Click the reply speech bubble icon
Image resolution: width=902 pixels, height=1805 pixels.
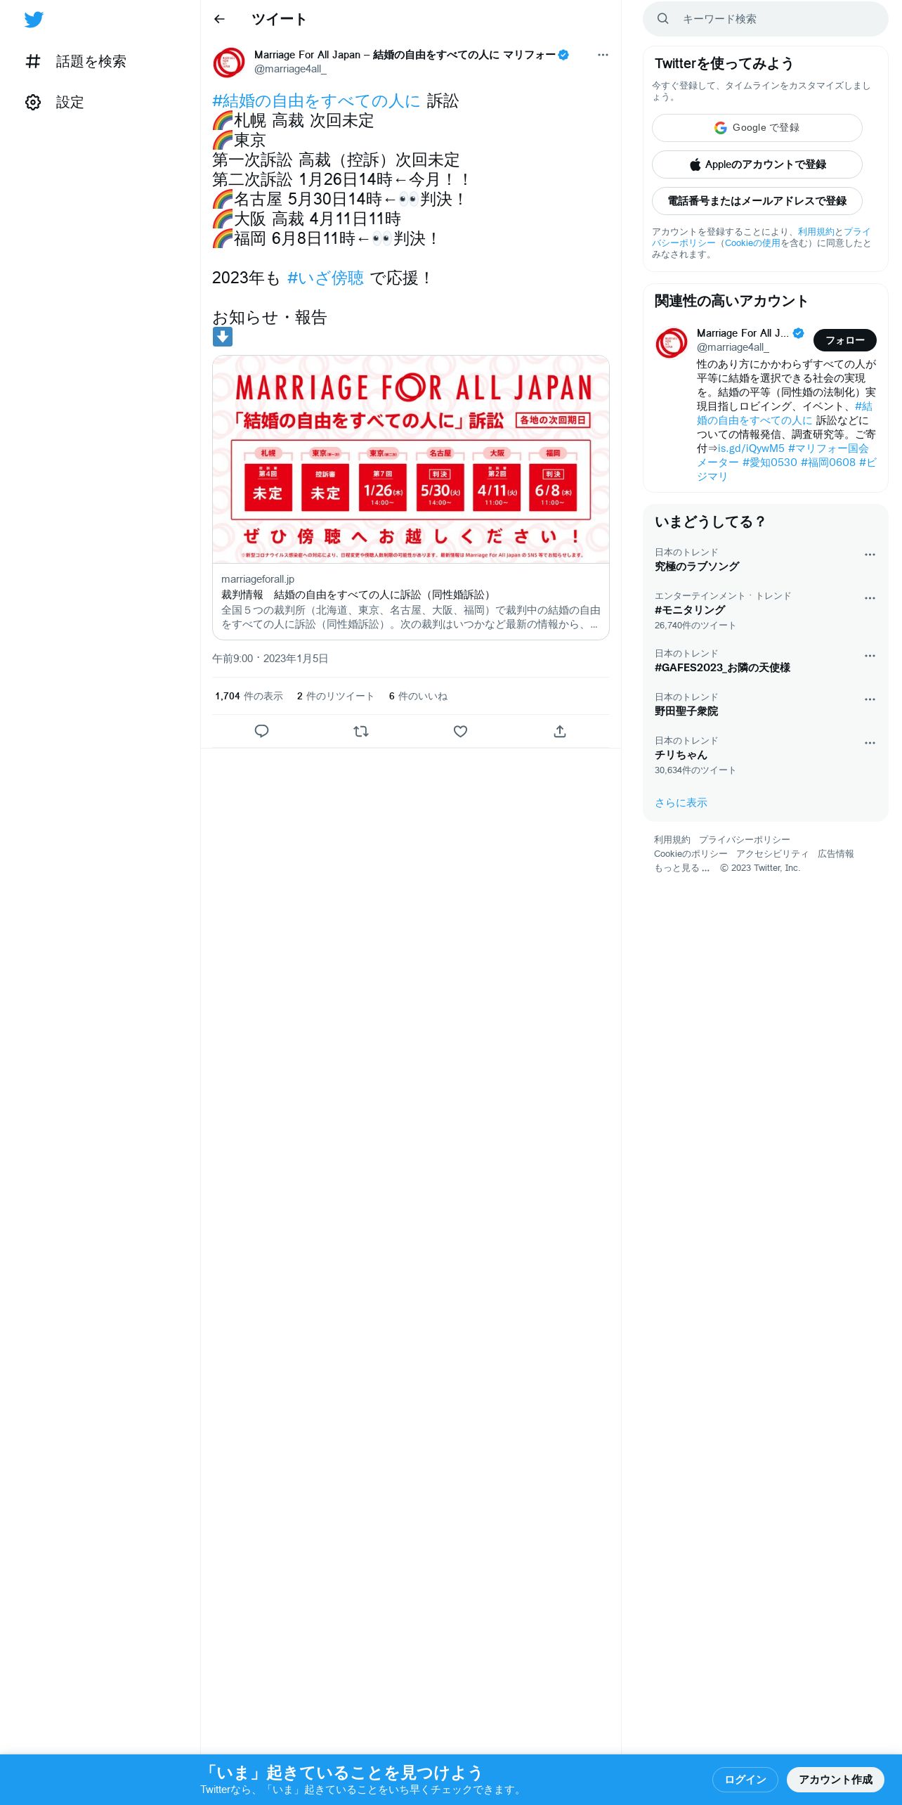(x=261, y=732)
